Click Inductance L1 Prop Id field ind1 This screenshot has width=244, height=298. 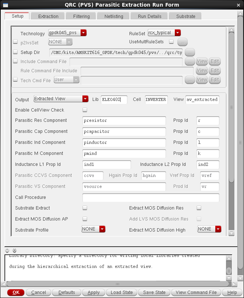pyautogui.click(x=107, y=164)
